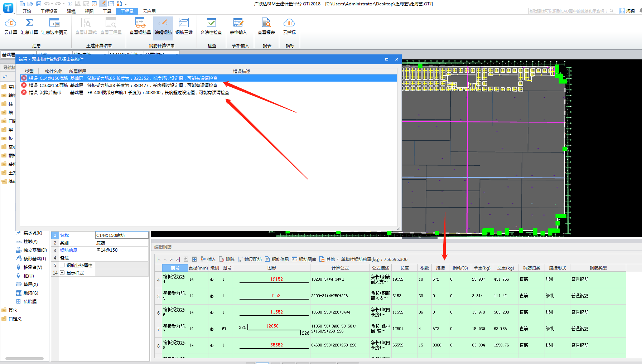Expand 显示样式 property group
Screen dimensions: 642x364
(x=62, y=273)
